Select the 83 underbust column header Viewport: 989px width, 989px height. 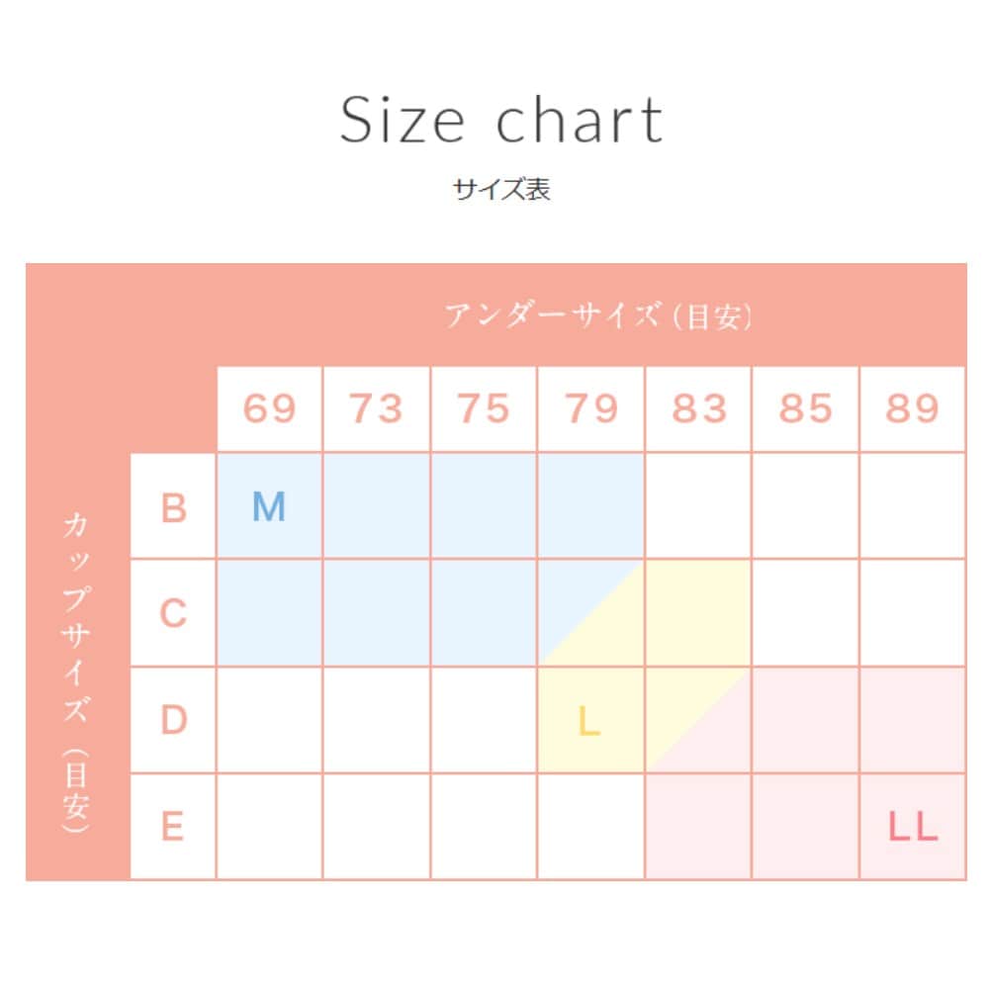698,408
